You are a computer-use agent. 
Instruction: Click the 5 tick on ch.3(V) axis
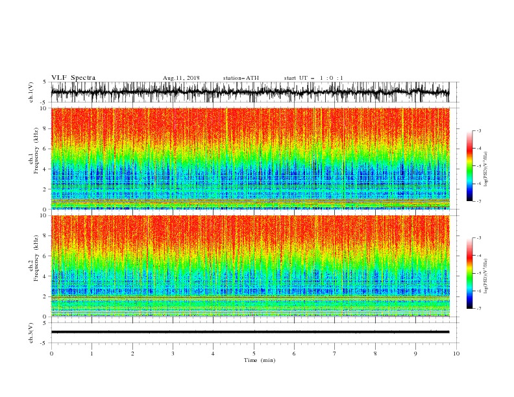click(x=45, y=323)
